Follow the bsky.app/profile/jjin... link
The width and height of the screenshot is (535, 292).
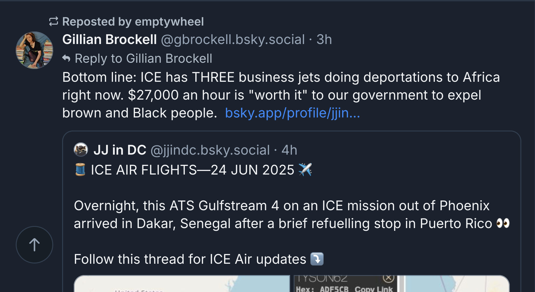coord(292,113)
